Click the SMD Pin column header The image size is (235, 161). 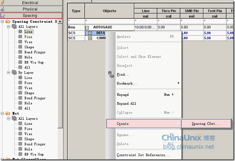[192, 11]
